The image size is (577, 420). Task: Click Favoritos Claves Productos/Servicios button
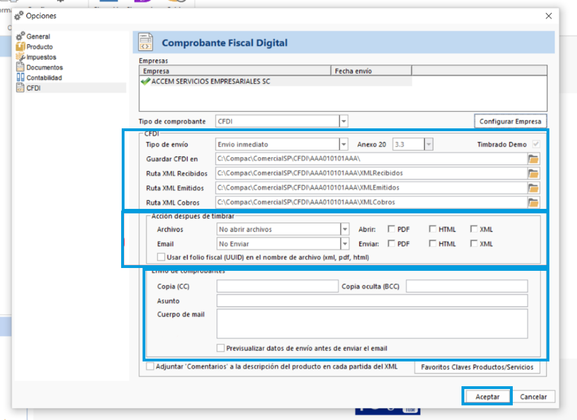(x=476, y=367)
